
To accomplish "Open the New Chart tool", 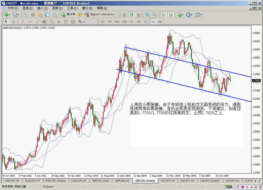I will 6,15.
